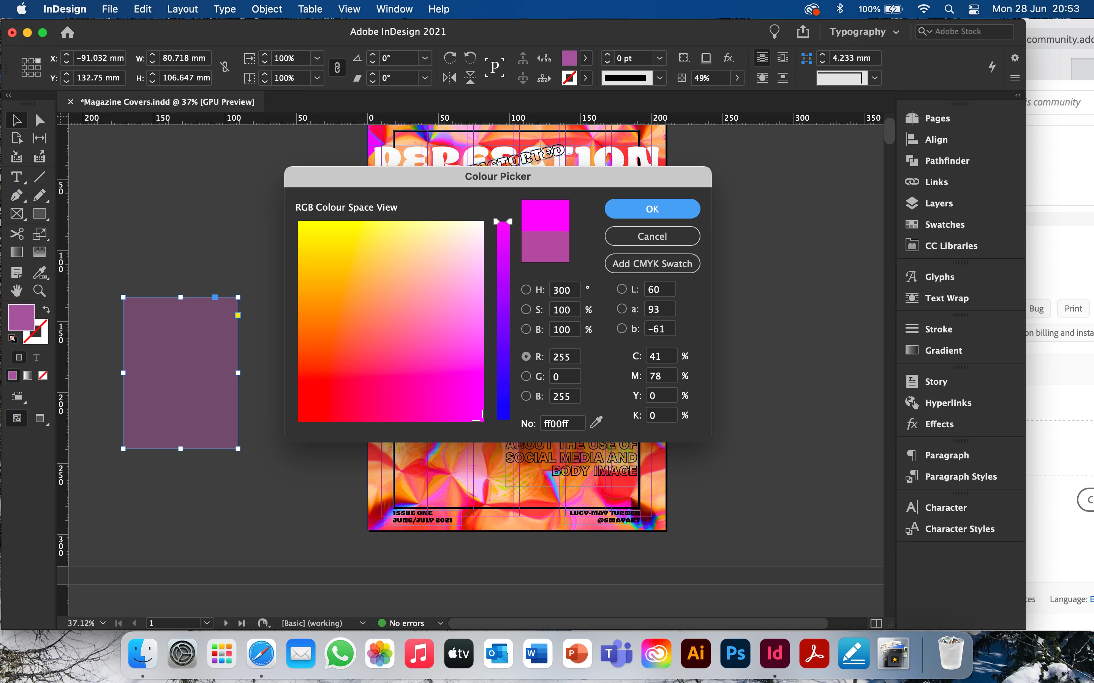Select the Hand tool
This screenshot has height=683, width=1094.
point(16,290)
